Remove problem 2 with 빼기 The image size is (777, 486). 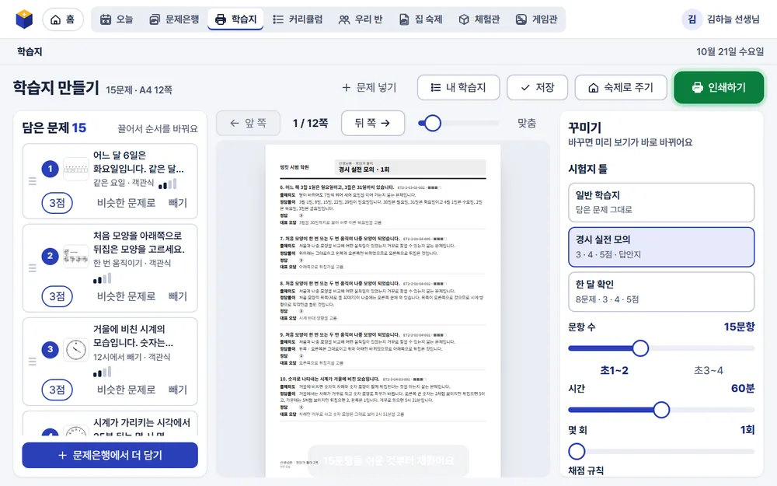coord(178,296)
